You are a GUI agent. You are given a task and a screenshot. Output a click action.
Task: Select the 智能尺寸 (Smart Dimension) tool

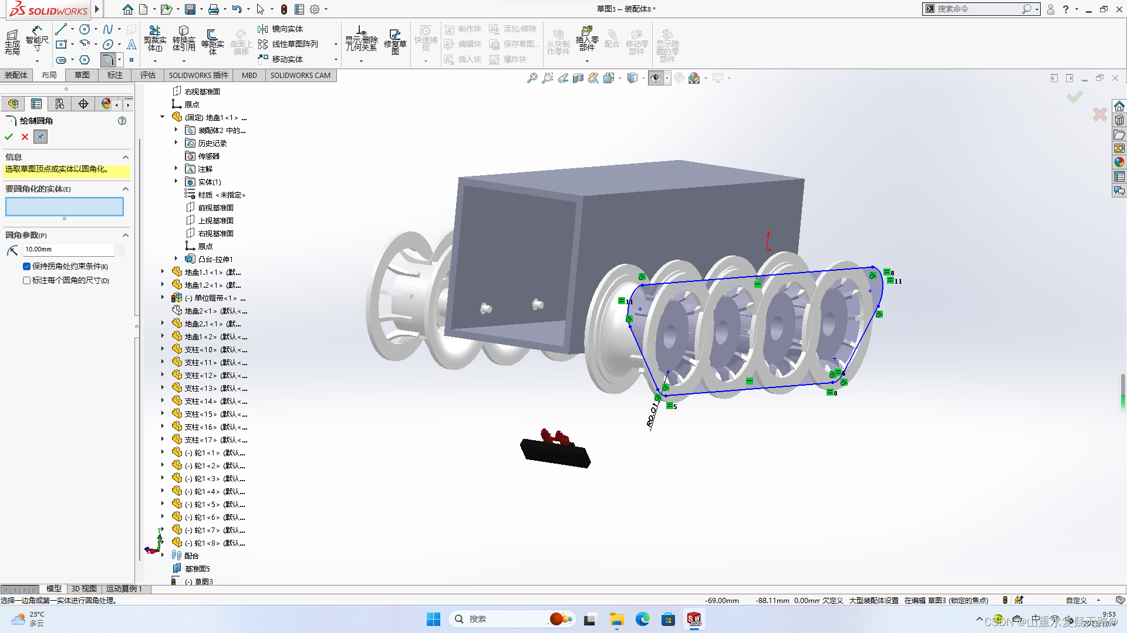(37, 40)
